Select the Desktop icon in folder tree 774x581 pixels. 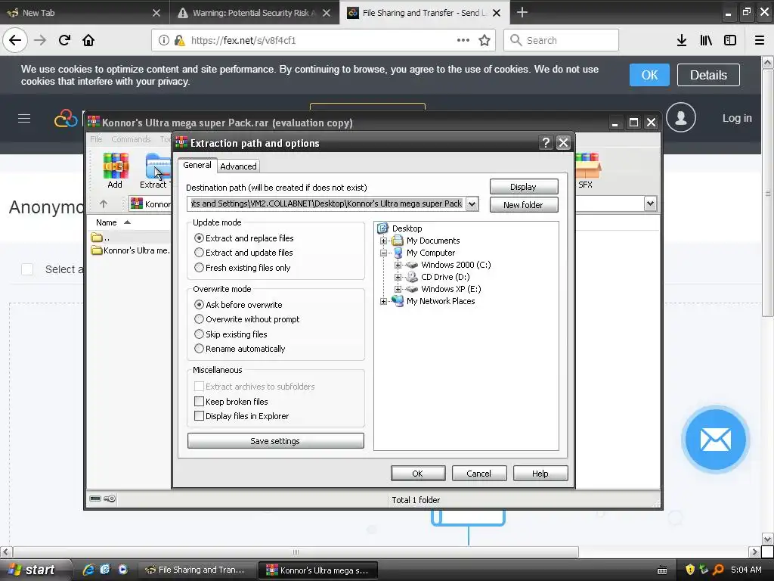click(383, 228)
